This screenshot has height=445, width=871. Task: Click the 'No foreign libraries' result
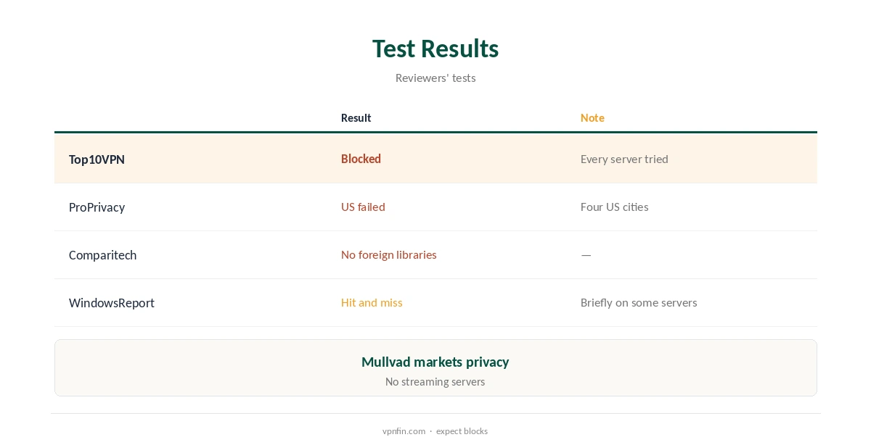point(389,254)
